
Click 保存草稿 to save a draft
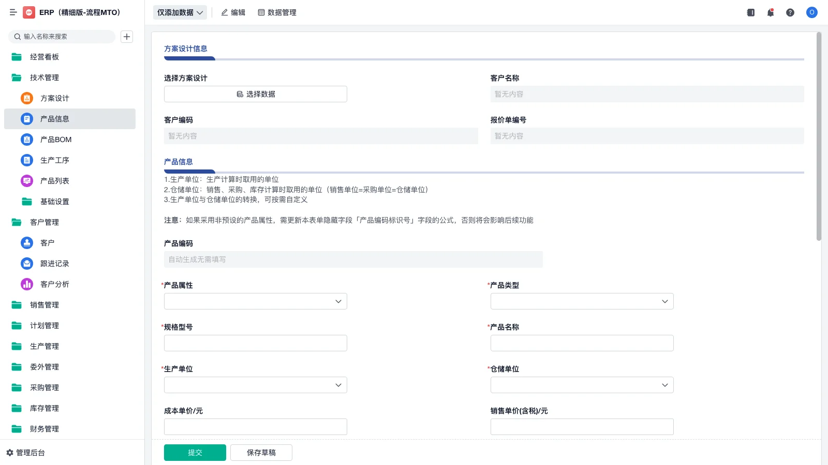click(x=261, y=452)
